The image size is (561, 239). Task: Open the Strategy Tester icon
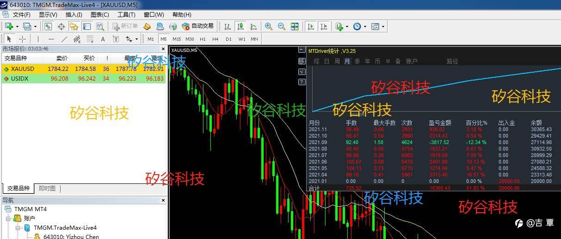coord(100,26)
